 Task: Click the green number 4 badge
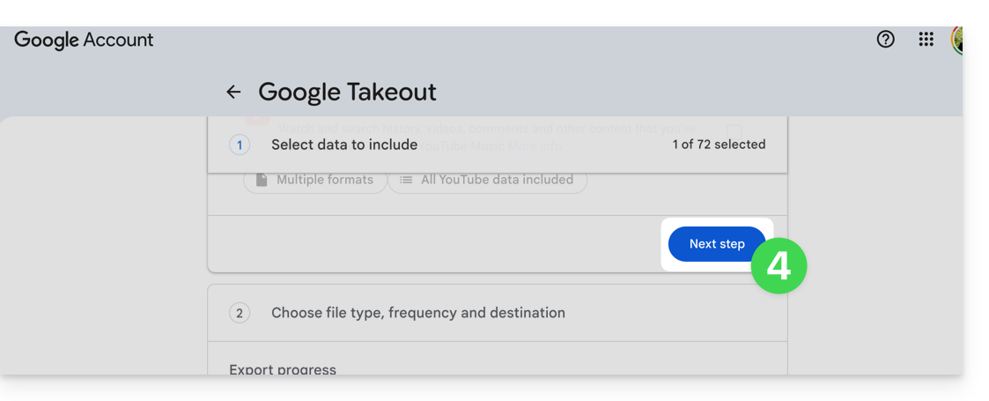tap(779, 265)
